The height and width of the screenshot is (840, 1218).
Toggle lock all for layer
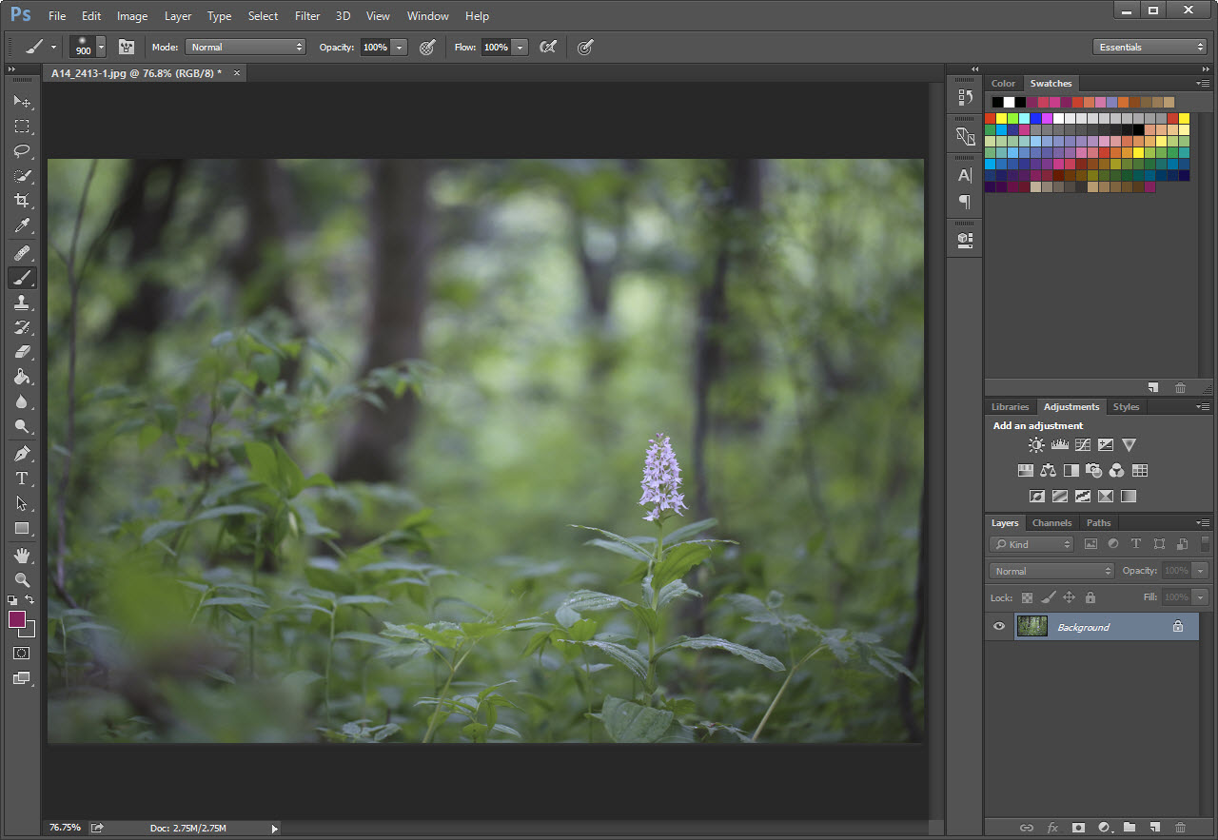(x=1090, y=597)
